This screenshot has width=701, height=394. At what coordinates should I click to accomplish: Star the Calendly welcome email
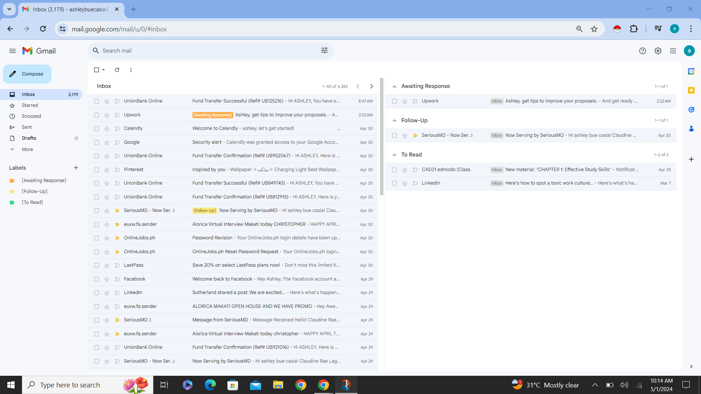click(x=107, y=129)
